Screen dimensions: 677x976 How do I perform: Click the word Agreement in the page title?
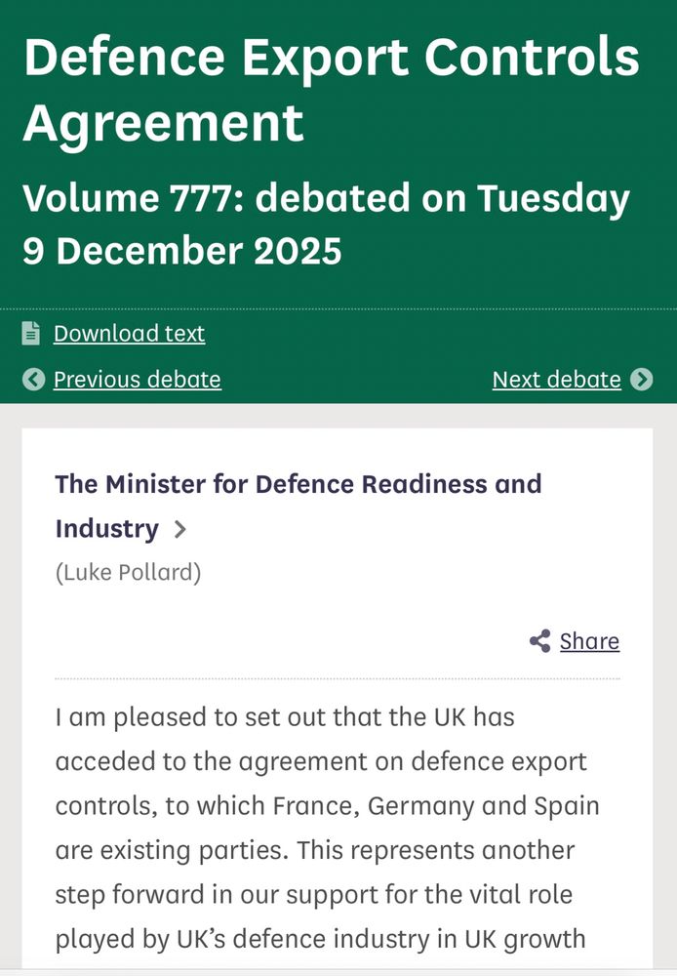pyautogui.click(x=163, y=124)
